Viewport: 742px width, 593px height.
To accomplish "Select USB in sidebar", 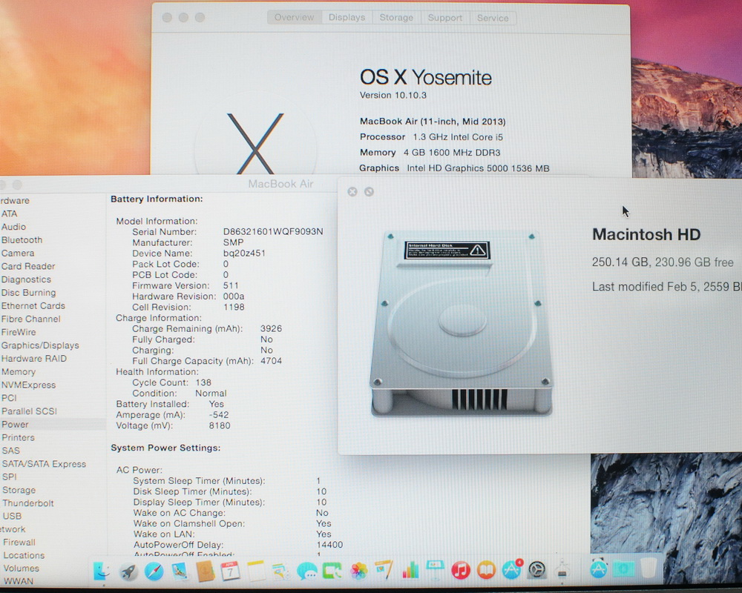I will click(13, 516).
